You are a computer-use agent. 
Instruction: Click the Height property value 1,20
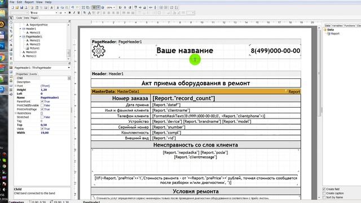[x=44, y=90]
